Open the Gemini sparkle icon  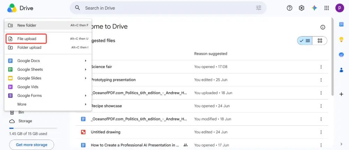point(314,8)
